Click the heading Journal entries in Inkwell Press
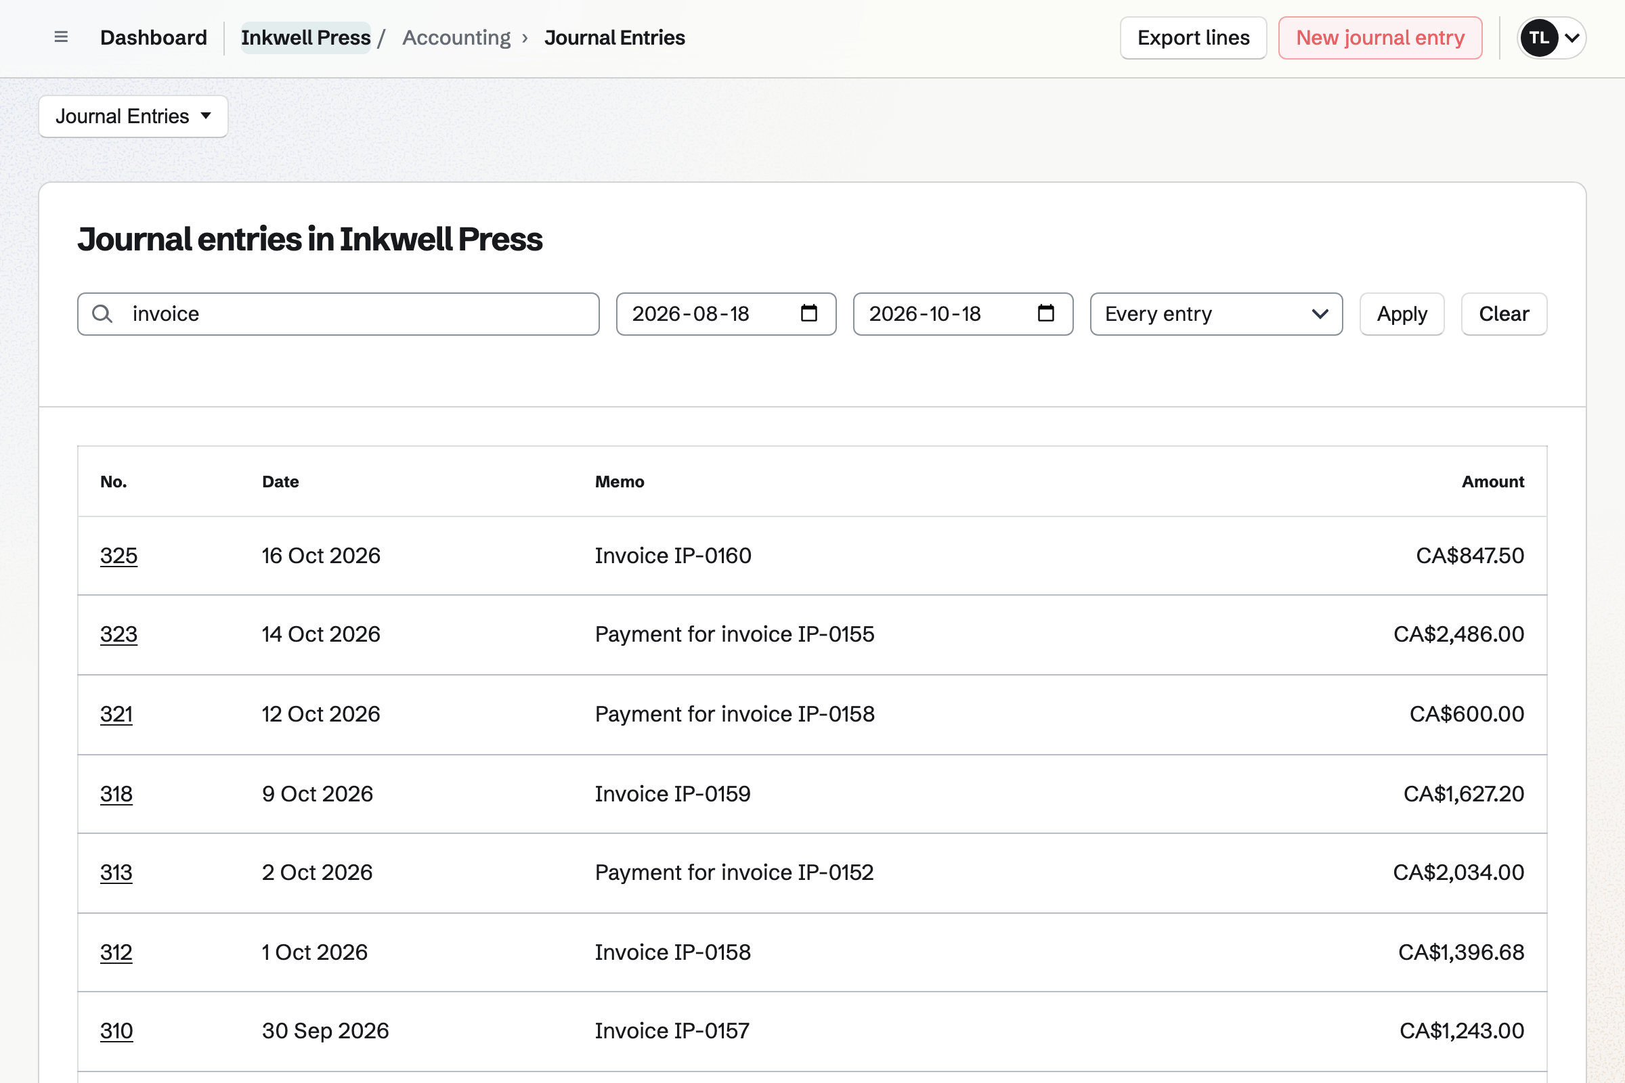This screenshot has height=1083, width=1625. pos(310,240)
